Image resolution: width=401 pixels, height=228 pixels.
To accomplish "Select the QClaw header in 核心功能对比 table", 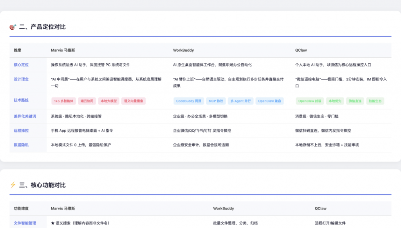I will coord(321,208).
